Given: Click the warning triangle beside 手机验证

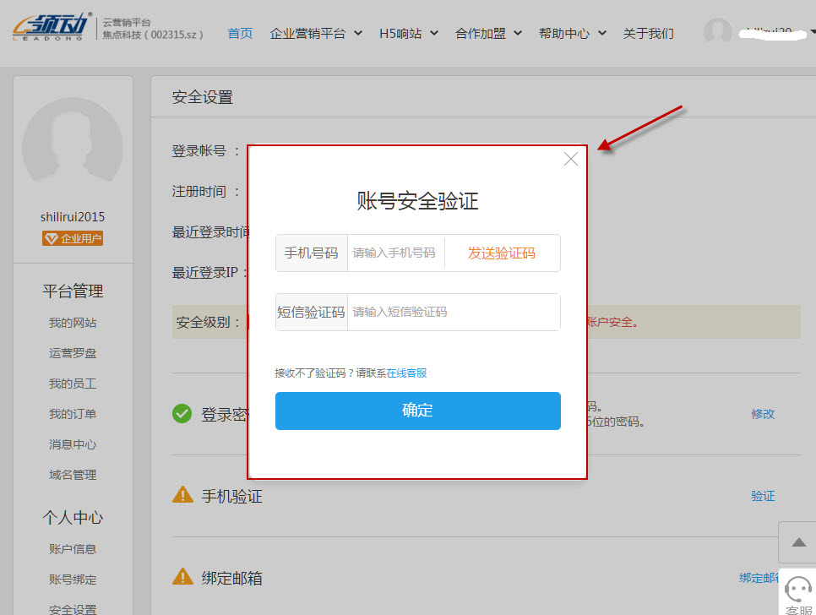Looking at the screenshot, I should 182,497.
